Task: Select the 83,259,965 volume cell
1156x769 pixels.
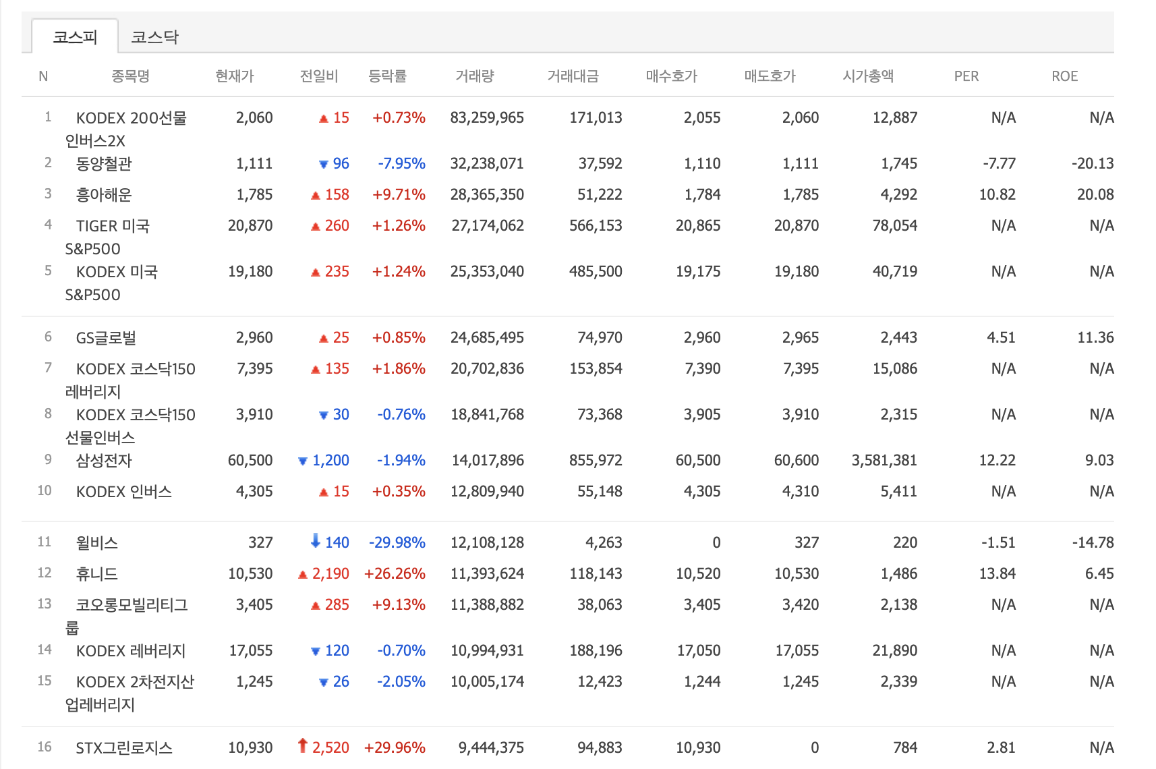Action: [487, 117]
